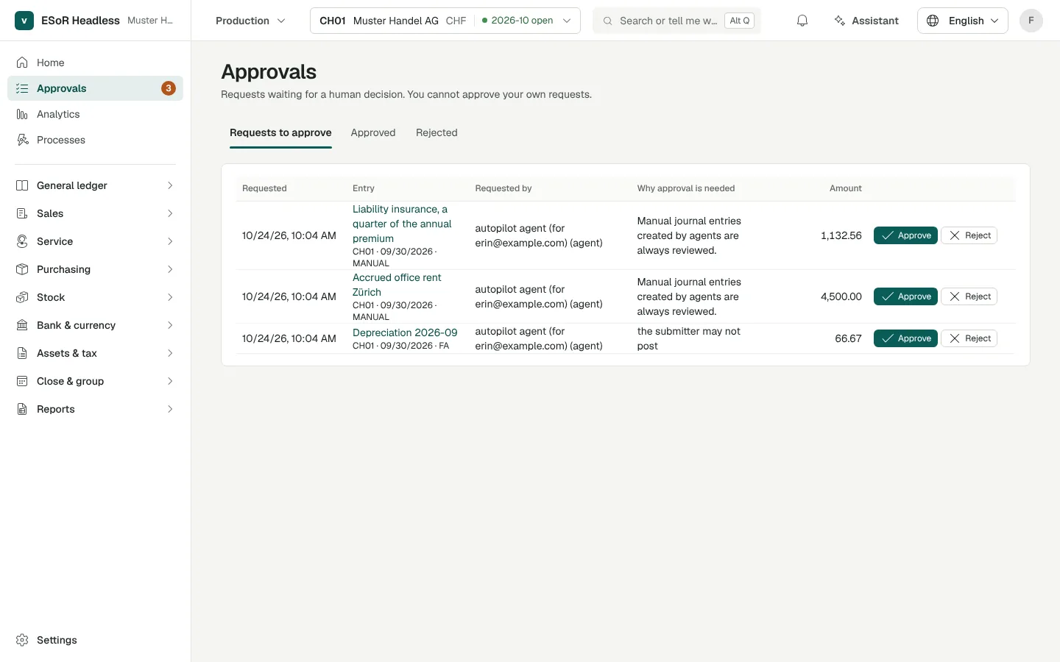
Task: Select Approvals in the sidebar
Action: [95, 88]
